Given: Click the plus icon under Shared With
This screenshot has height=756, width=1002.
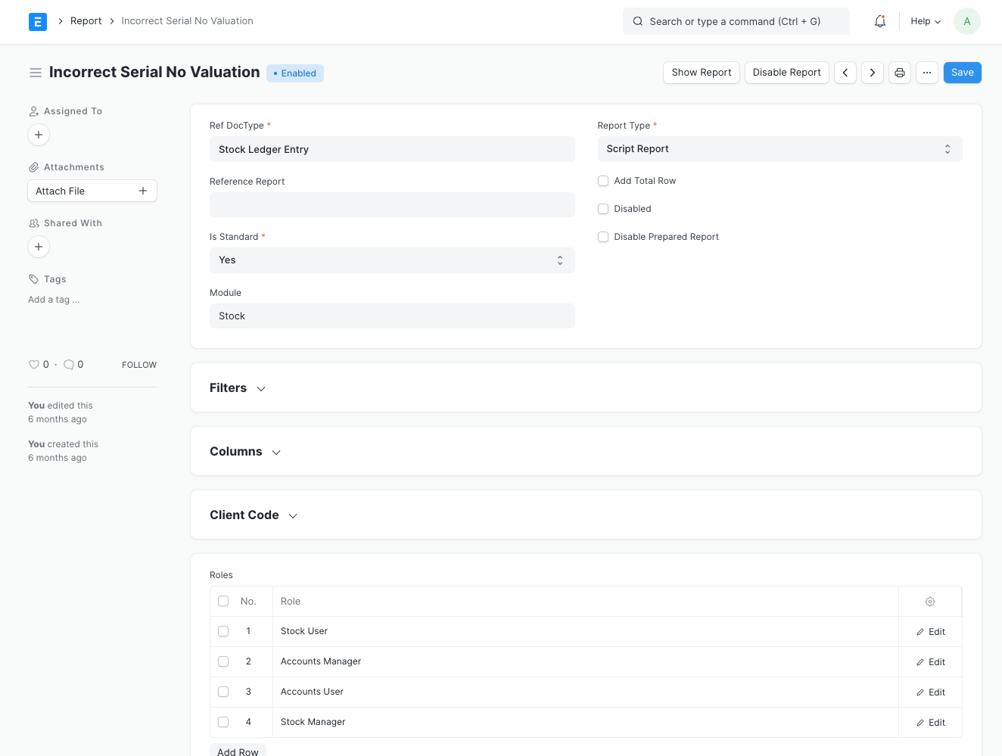Looking at the screenshot, I should pyautogui.click(x=39, y=247).
